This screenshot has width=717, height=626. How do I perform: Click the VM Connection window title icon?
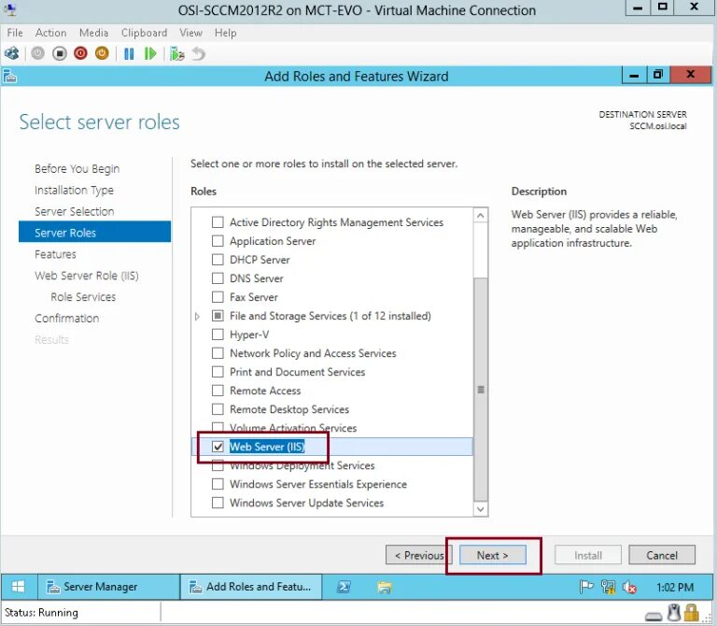coord(10,9)
